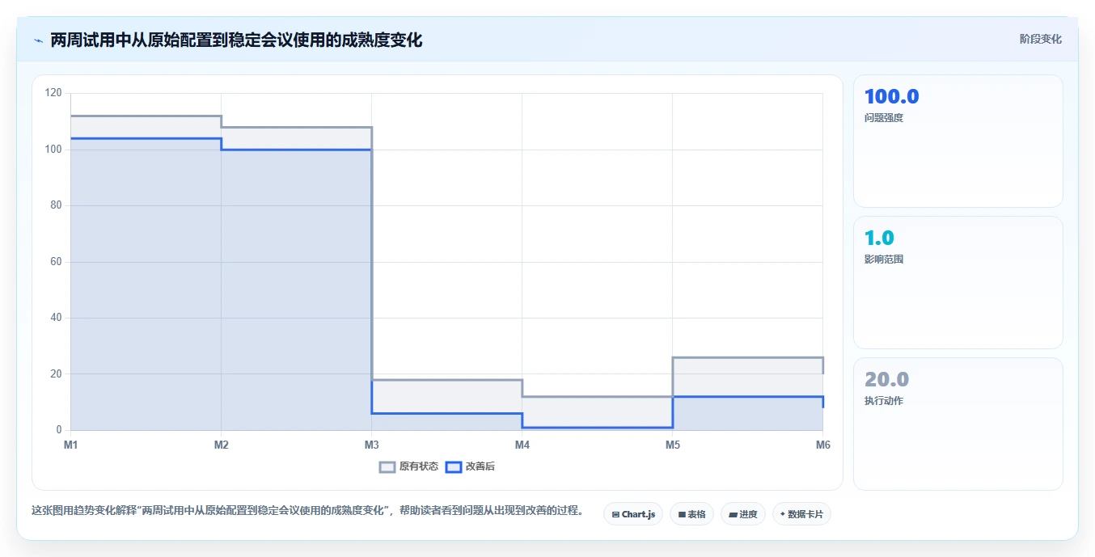Image resolution: width=1095 pixels, height=557 pixels.
Task: Click the 40 y-axis value
Action: click(57, 318)
